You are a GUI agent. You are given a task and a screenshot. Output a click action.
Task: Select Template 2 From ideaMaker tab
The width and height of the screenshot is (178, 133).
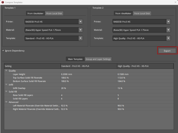click(x=123, y=13)
